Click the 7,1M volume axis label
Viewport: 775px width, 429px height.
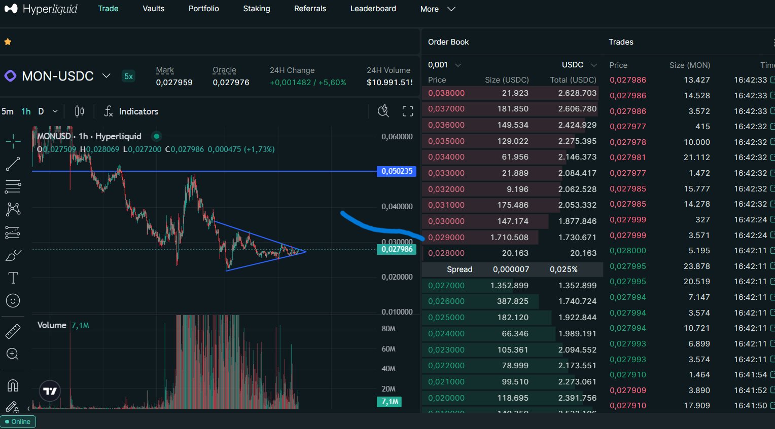tap(390, 402)
